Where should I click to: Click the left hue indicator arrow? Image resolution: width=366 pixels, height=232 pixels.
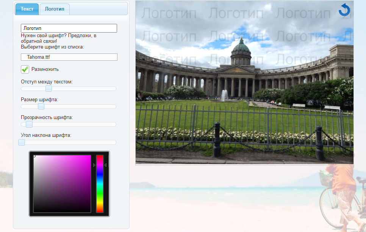point(94,165)
